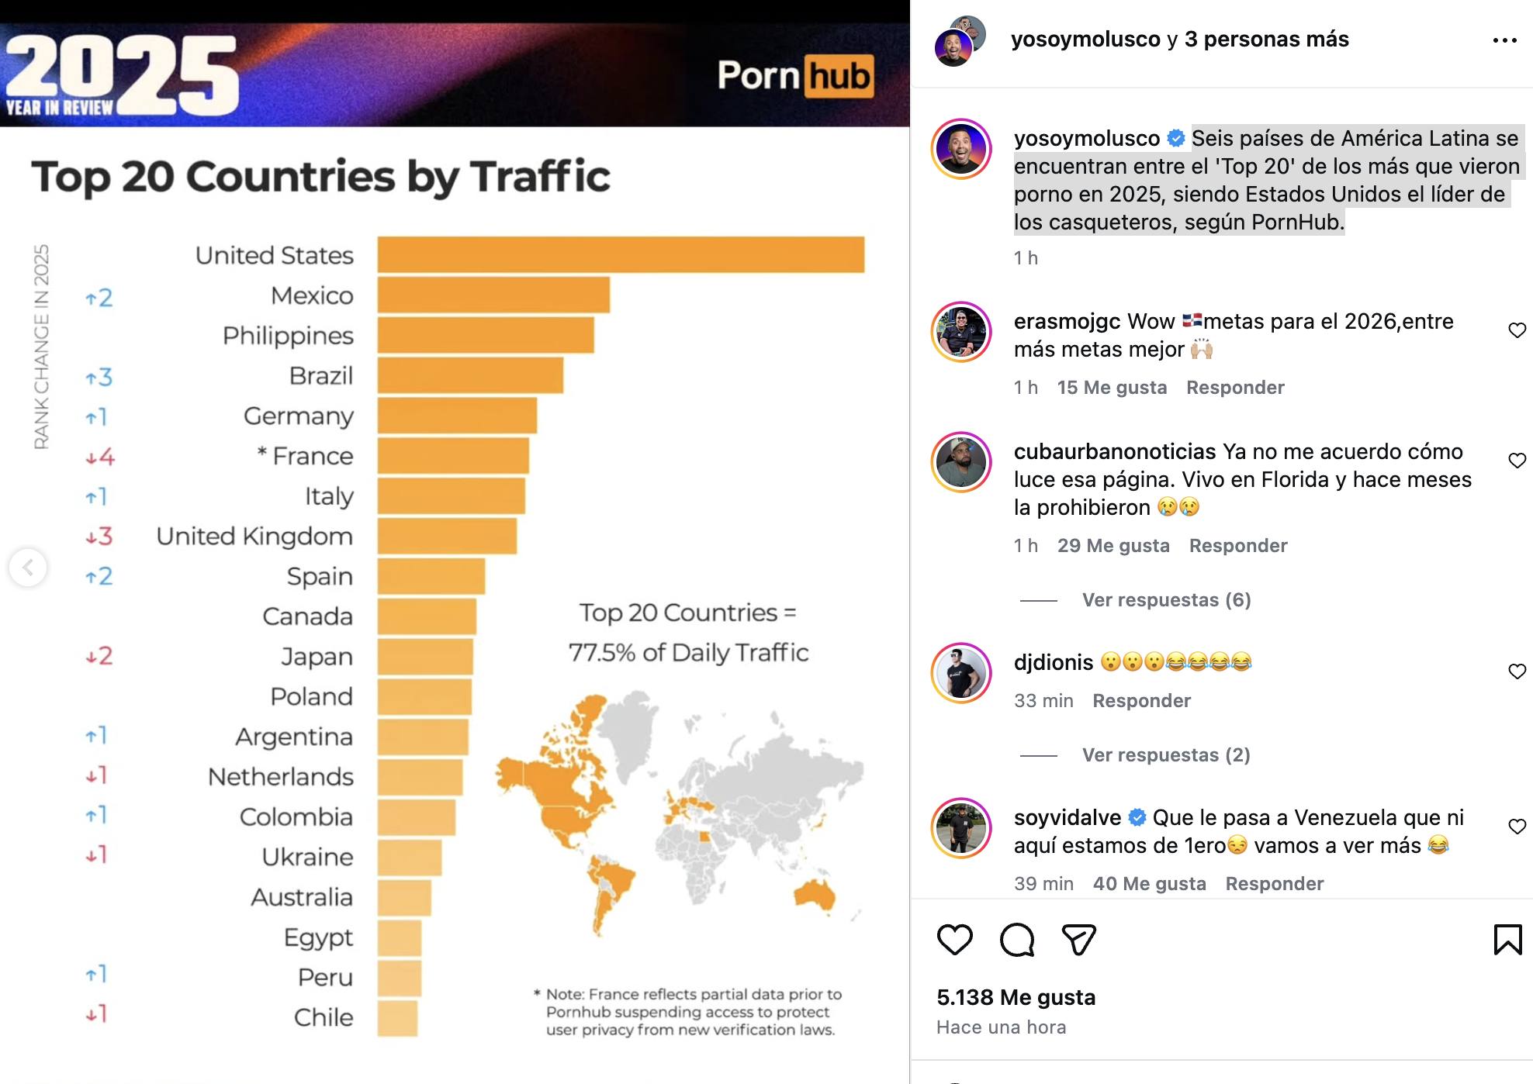Viewport: 1533px width, 1084px height.
Task: Open cubaurbanonoticias profile picture
Action: point(961,462)
